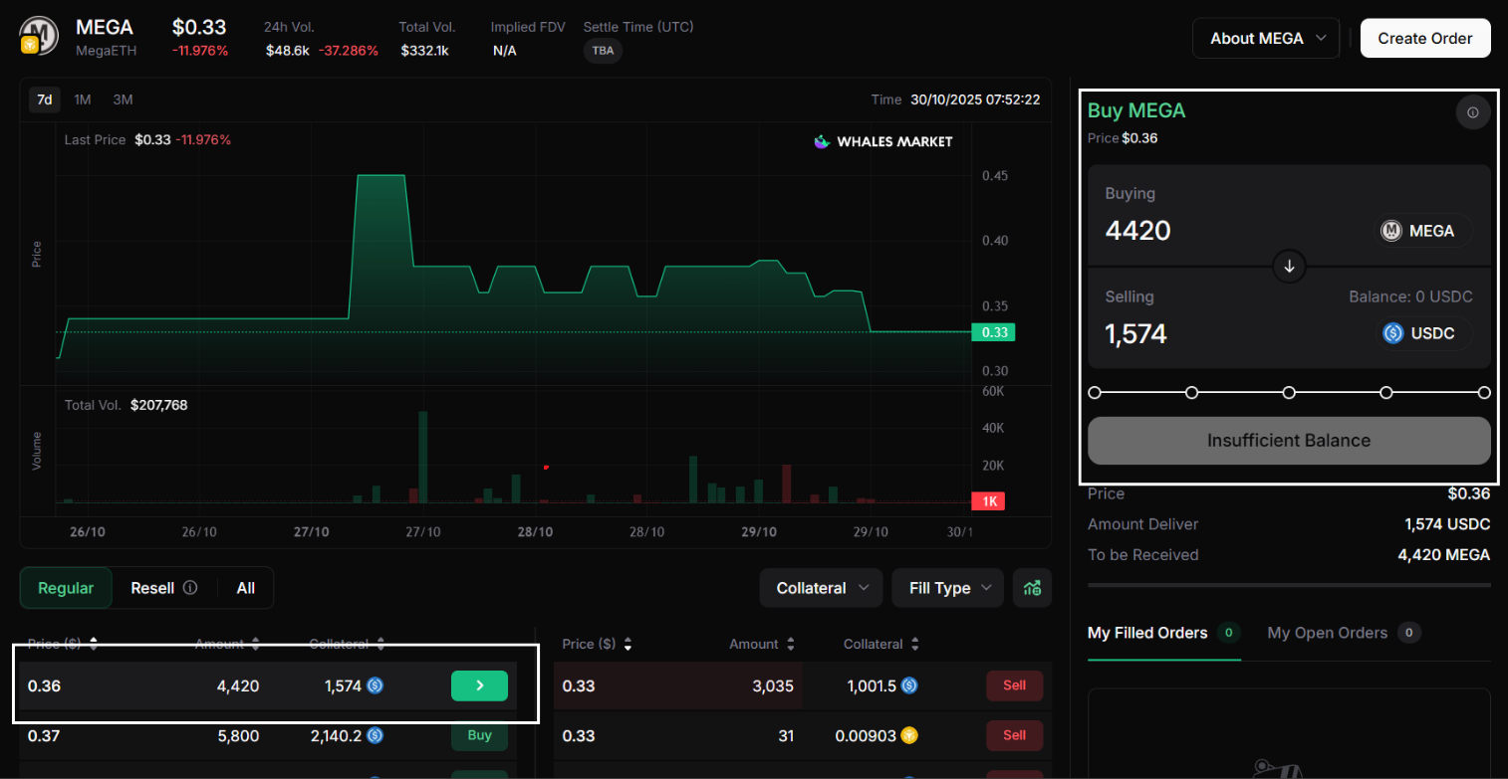Expand the Fill Type filter dropdown
Image resolution: width=1508 pixels, height=779 pixels.
click(x=948, y=588)
